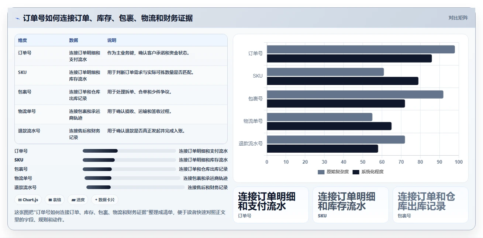Click the 100 tick on chart axis
Image resolution: width=483 pixels, height=238 pixels.
coord(459,162)
